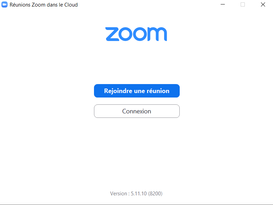The width and height of the screenshot is (273, 205).
Task: Click the greyed-out maximize window button
Action: pos(243,4)
